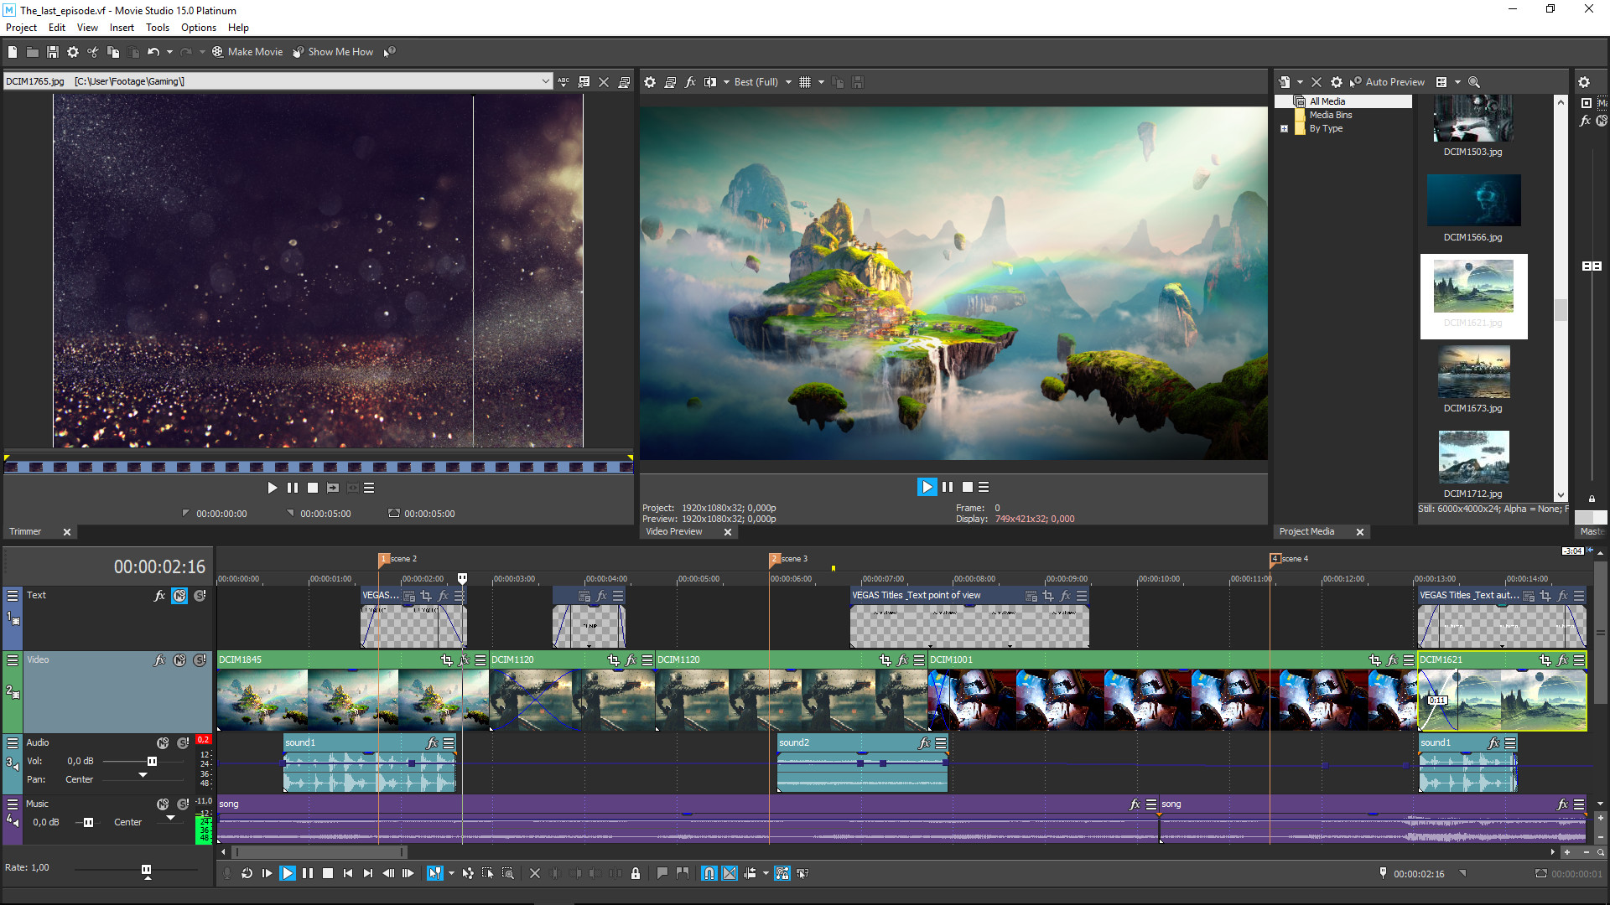
Task: Open the Best (Full) preview quality dropdown
Action: coord(788,81)
